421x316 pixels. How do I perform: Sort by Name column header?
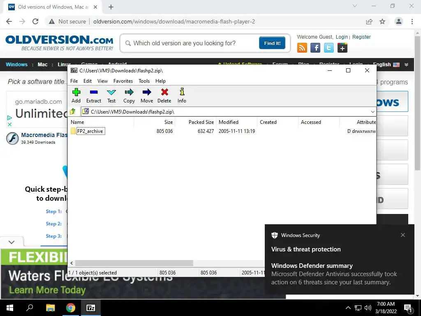(x=101, y=122)
